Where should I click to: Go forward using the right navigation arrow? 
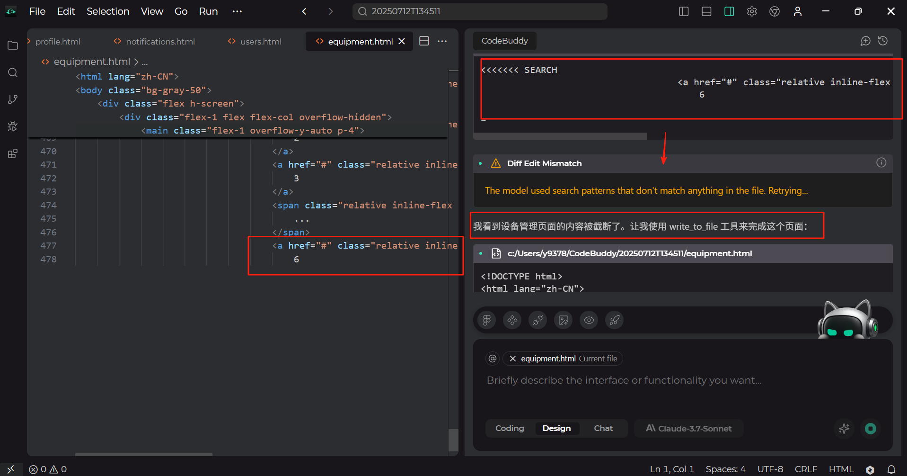tap(331, 11)
